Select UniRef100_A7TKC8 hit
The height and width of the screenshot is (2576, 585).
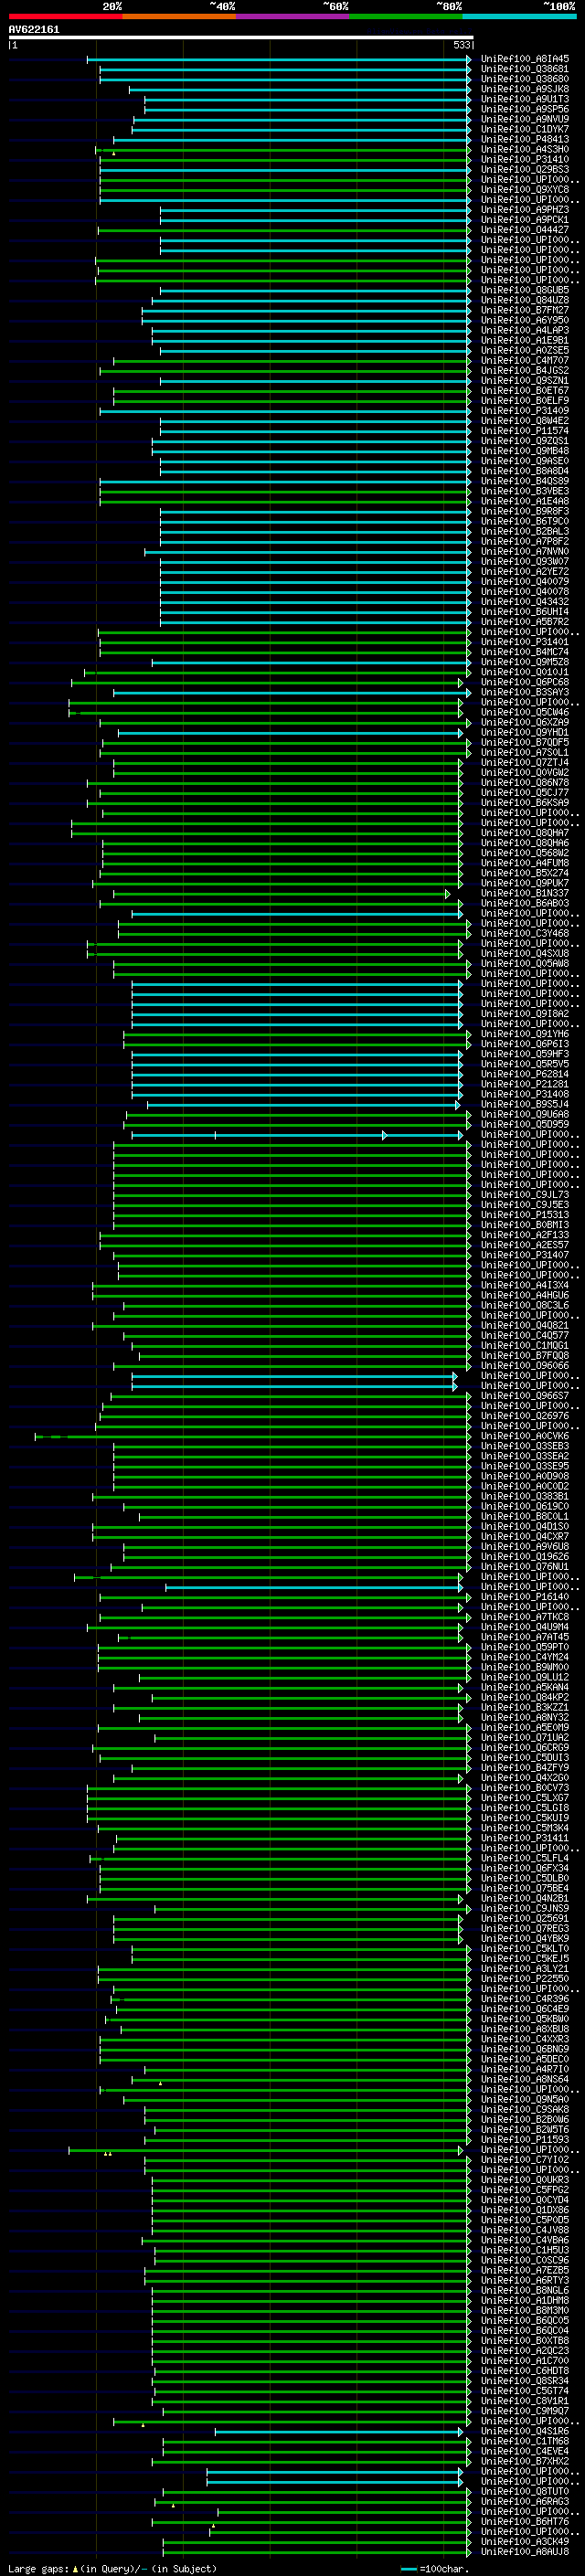click(x=525, y=1617)
